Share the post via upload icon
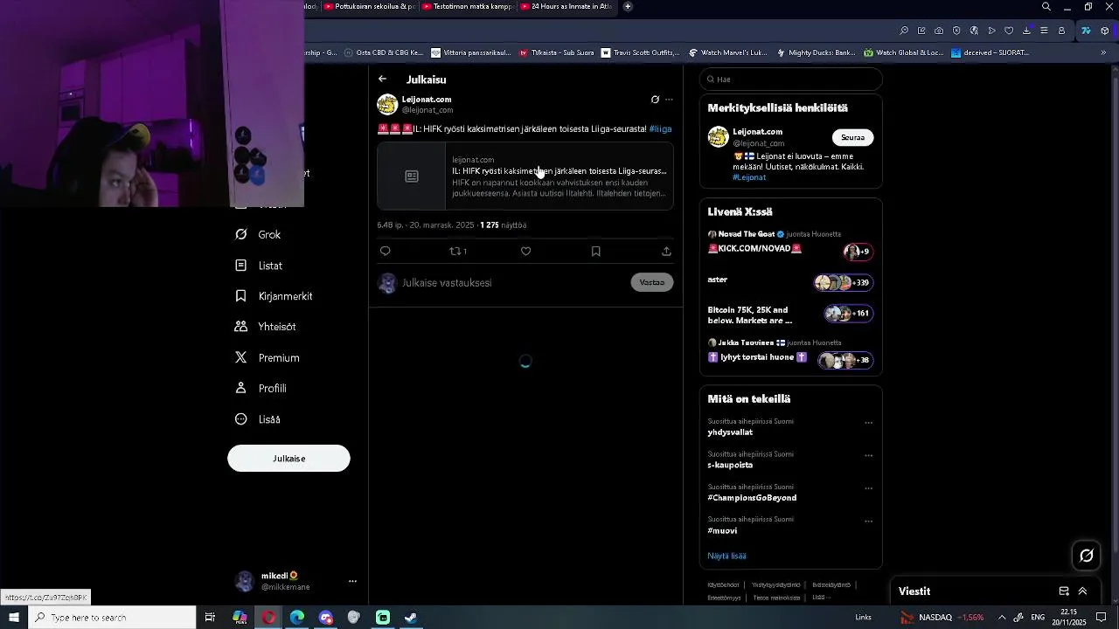This screenshot has height=629, width=1119. click(x=666, y=252)
